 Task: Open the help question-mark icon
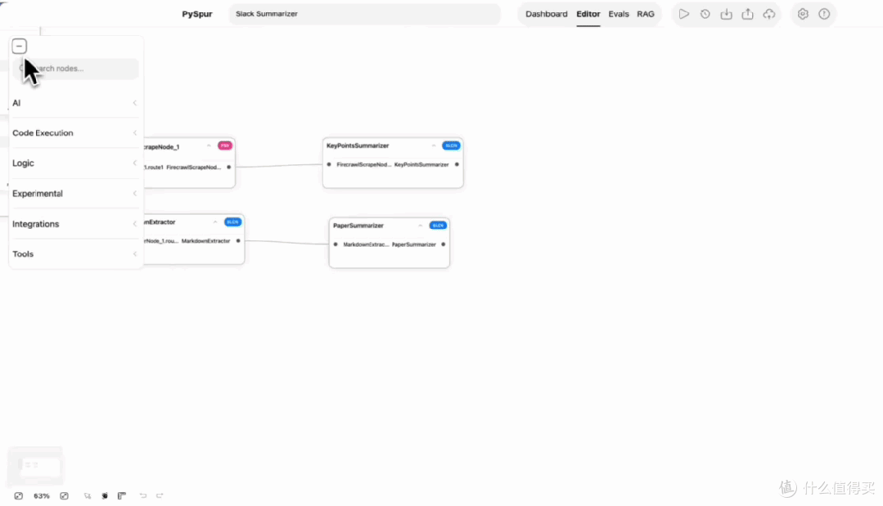[x=824, y=14]
